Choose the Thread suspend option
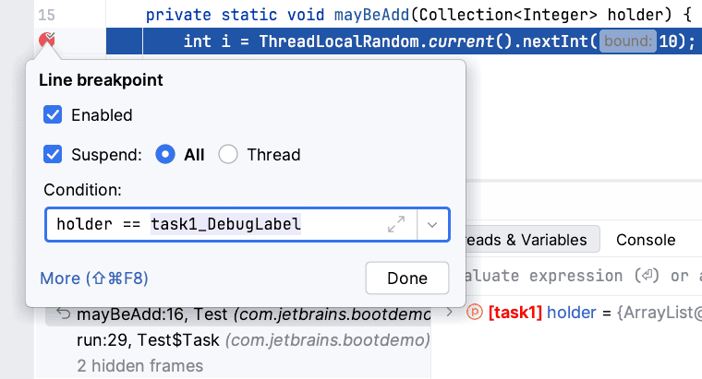The width and height of the screenshot is (702, 379). [x=229, y=155]
